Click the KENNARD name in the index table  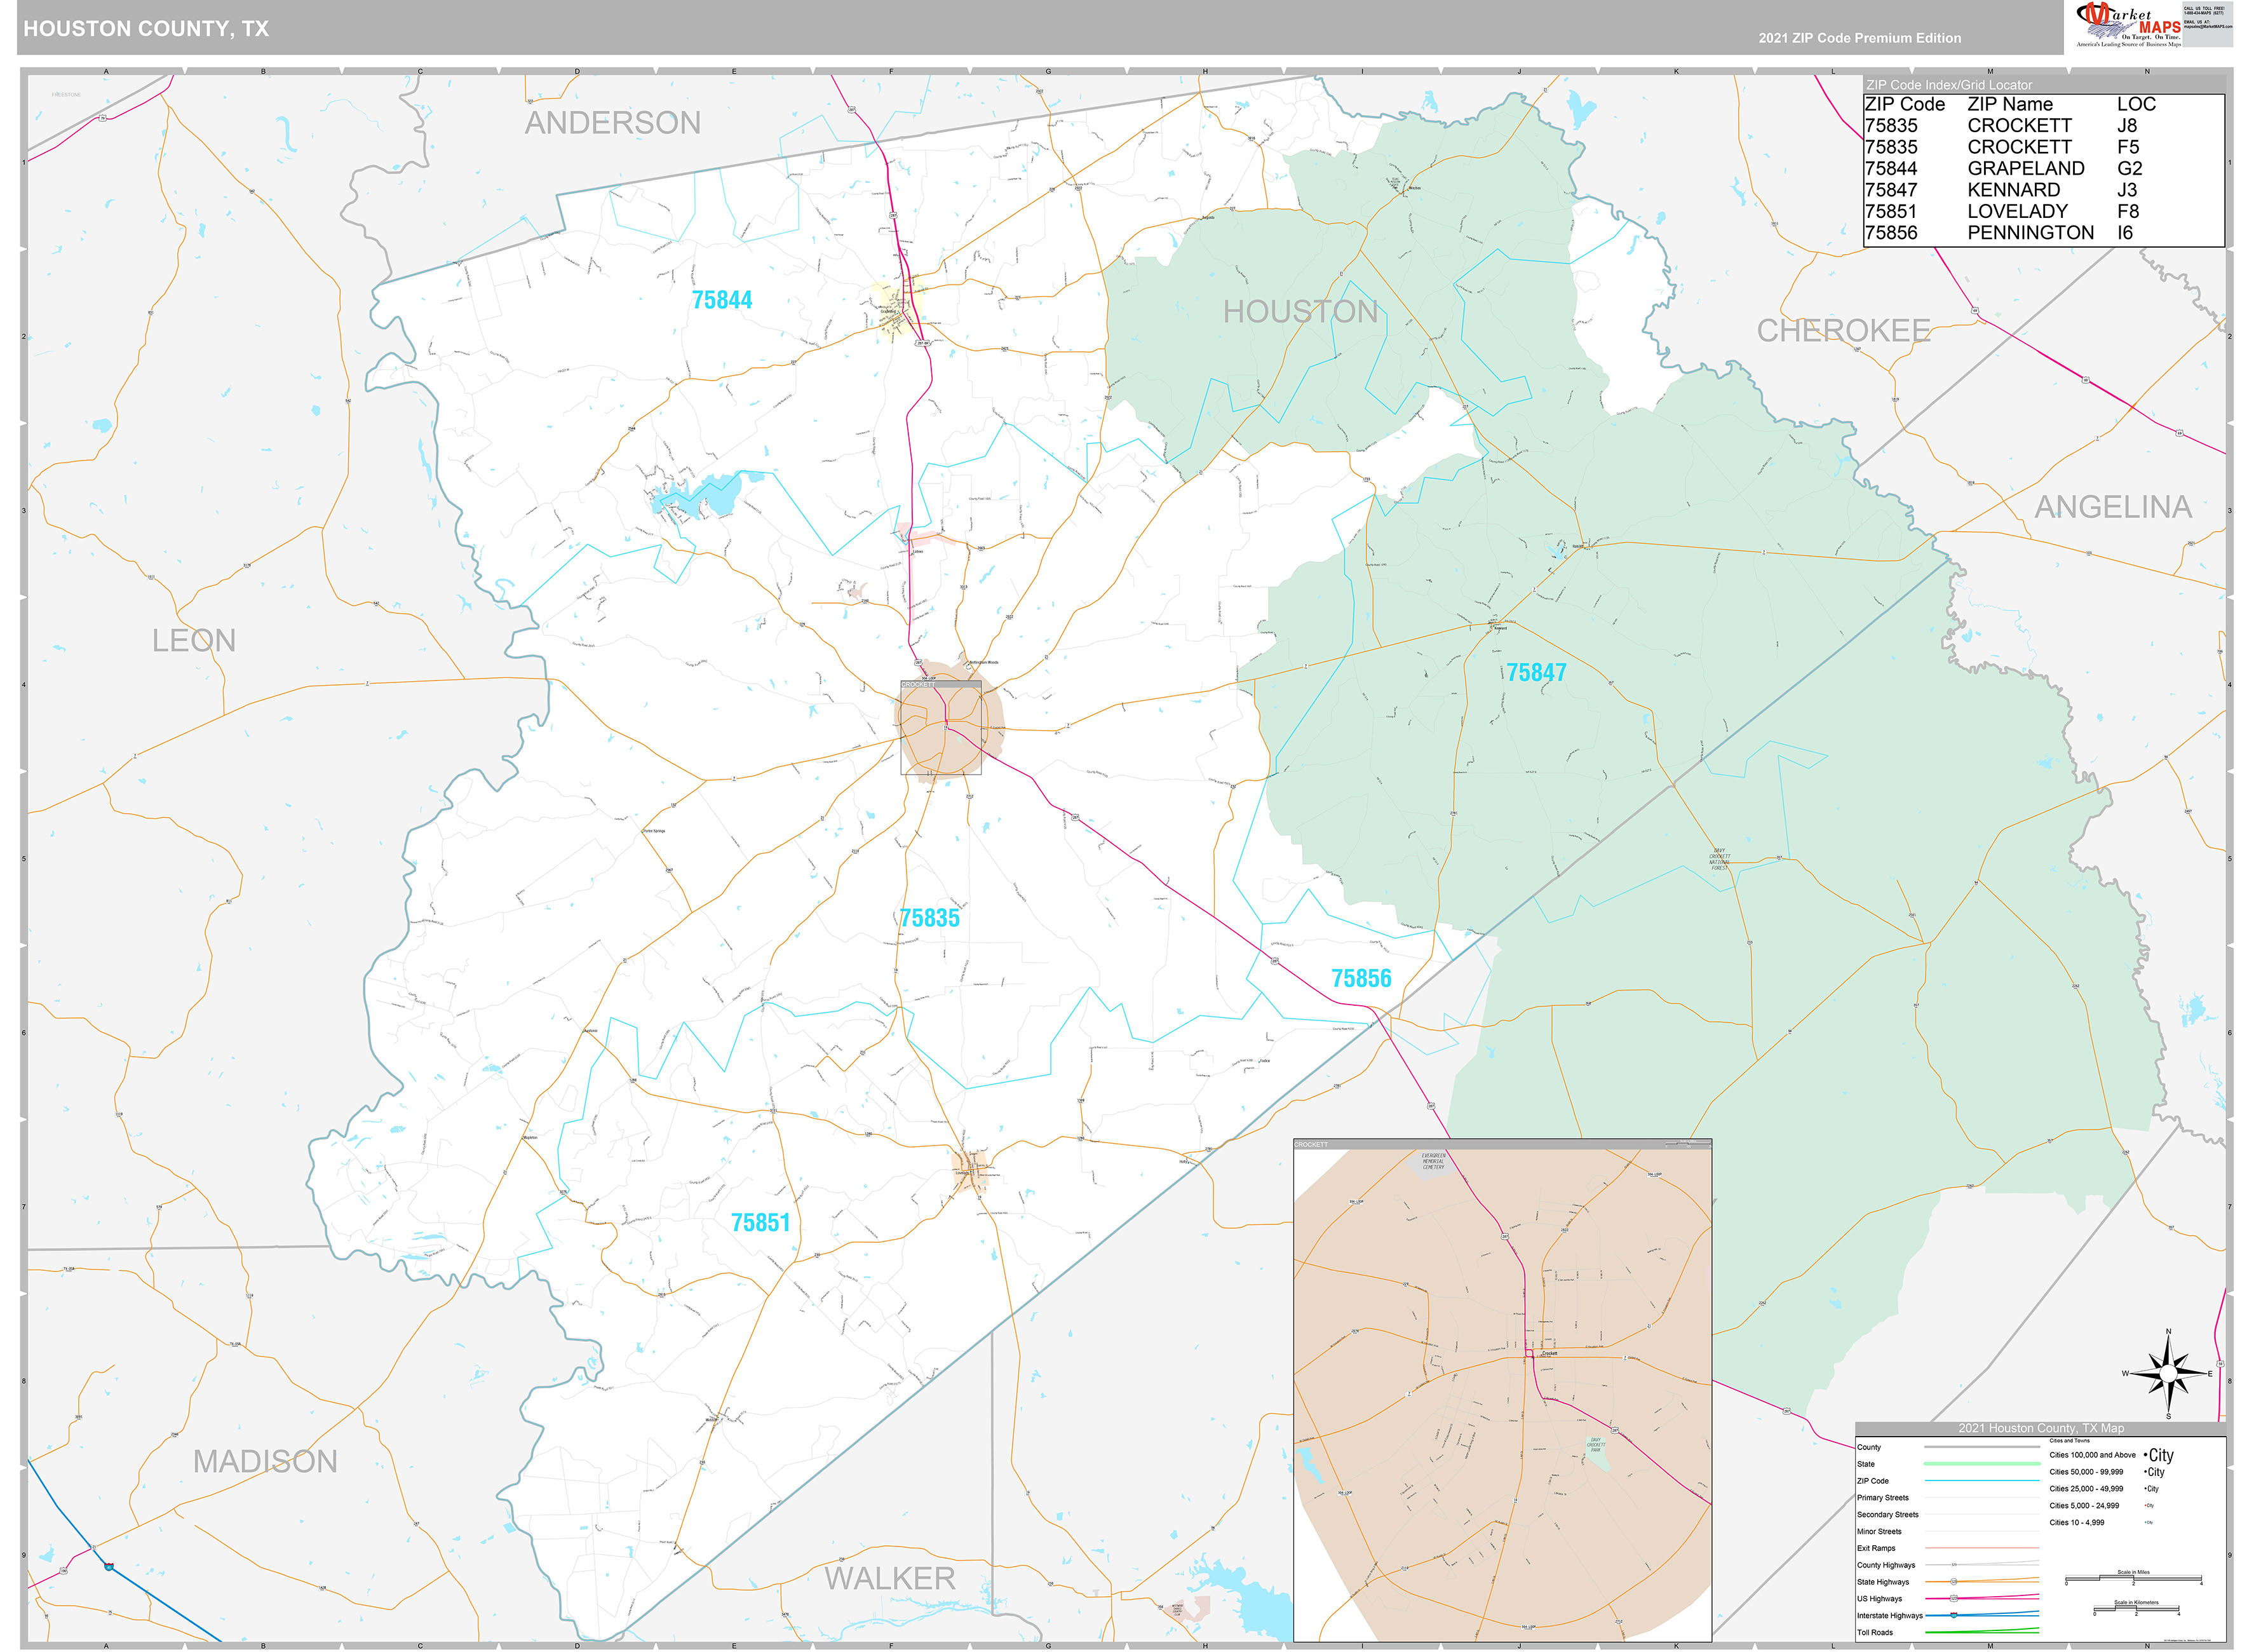[x=2013, y=190]
